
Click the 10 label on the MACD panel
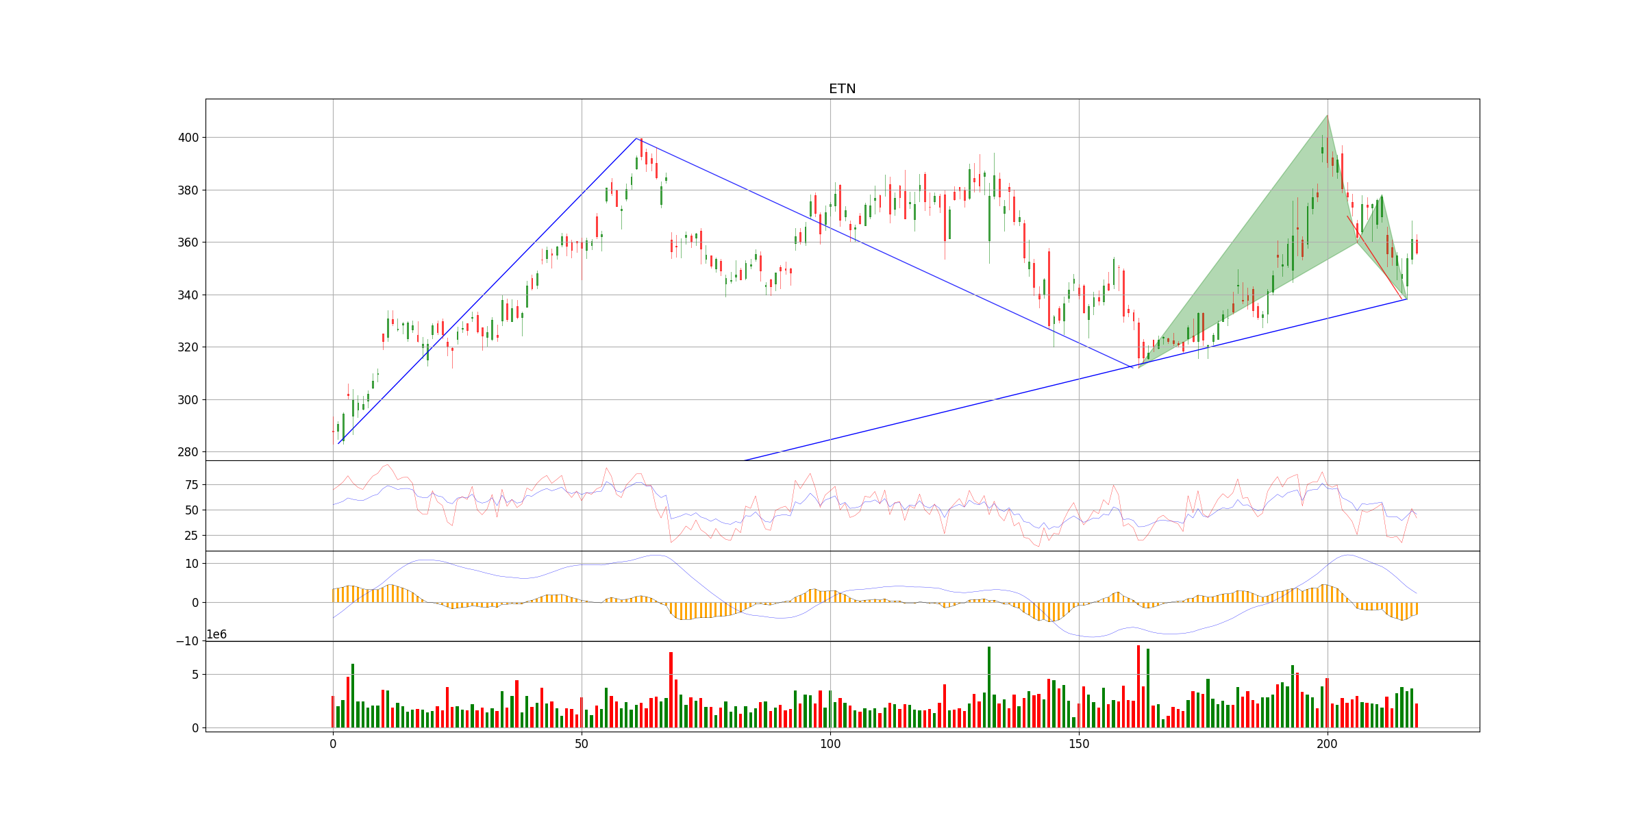pyautogui.click(x=192, y=564)
